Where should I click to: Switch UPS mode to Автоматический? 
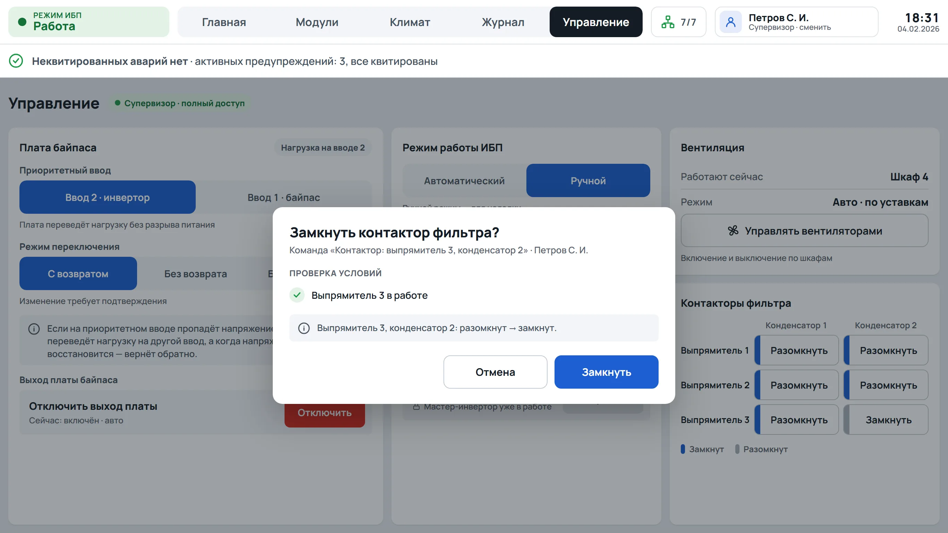[x=464, y=181]
